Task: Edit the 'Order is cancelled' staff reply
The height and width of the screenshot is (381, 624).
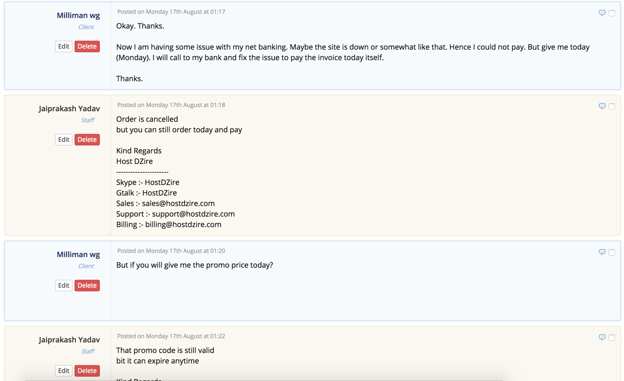Action: (x=63, y=140)
